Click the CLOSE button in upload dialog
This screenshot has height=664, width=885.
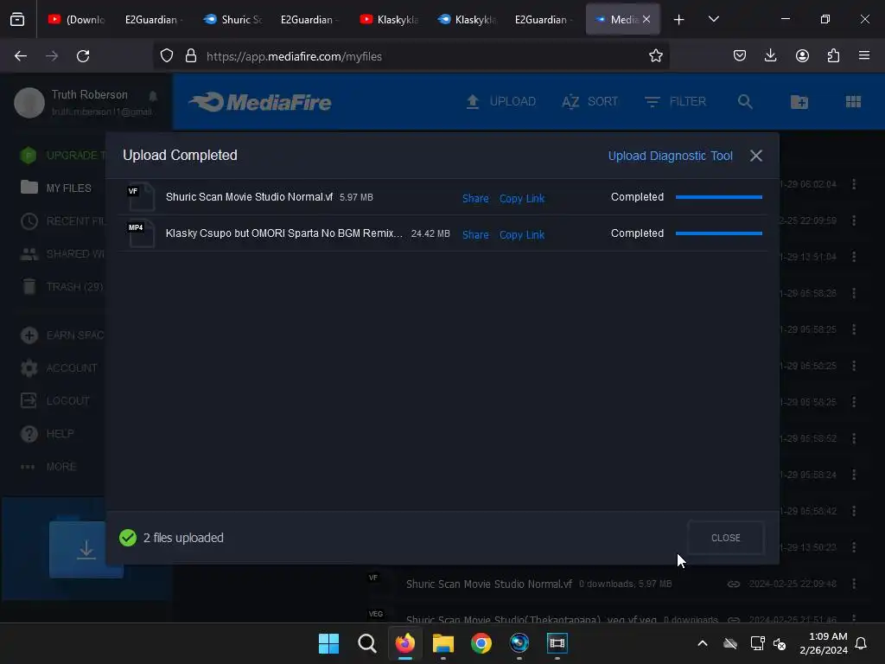pos(725,538)
